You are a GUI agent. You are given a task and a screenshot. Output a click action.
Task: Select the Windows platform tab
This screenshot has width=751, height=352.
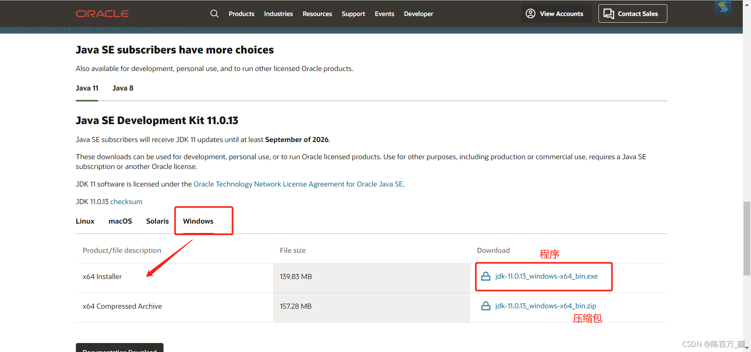pyautogui.click(x=198, y=221)
